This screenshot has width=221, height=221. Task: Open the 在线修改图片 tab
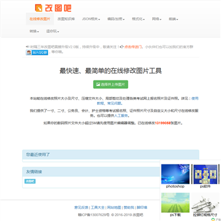(x=40, y=19)
